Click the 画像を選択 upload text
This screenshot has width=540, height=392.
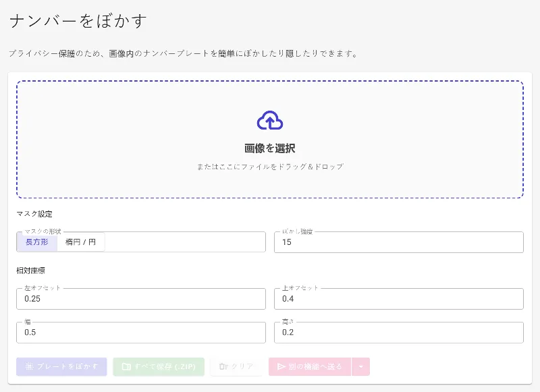270,148
